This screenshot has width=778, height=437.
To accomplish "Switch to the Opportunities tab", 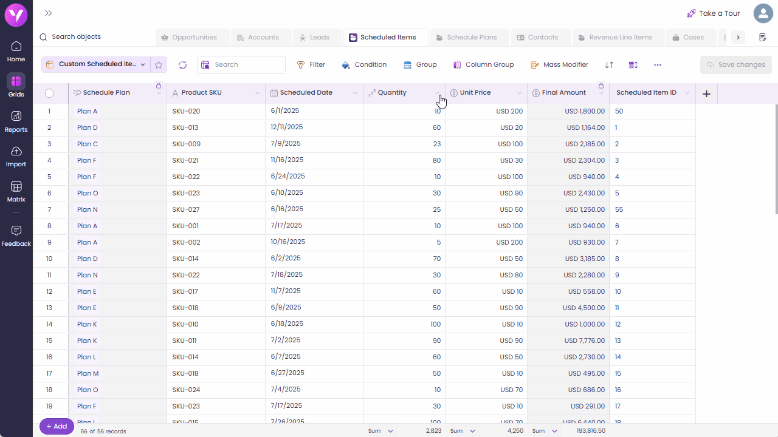I will click(x=193, y=38).
